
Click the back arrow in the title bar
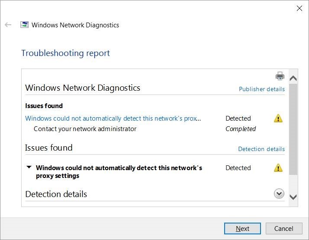8,25
